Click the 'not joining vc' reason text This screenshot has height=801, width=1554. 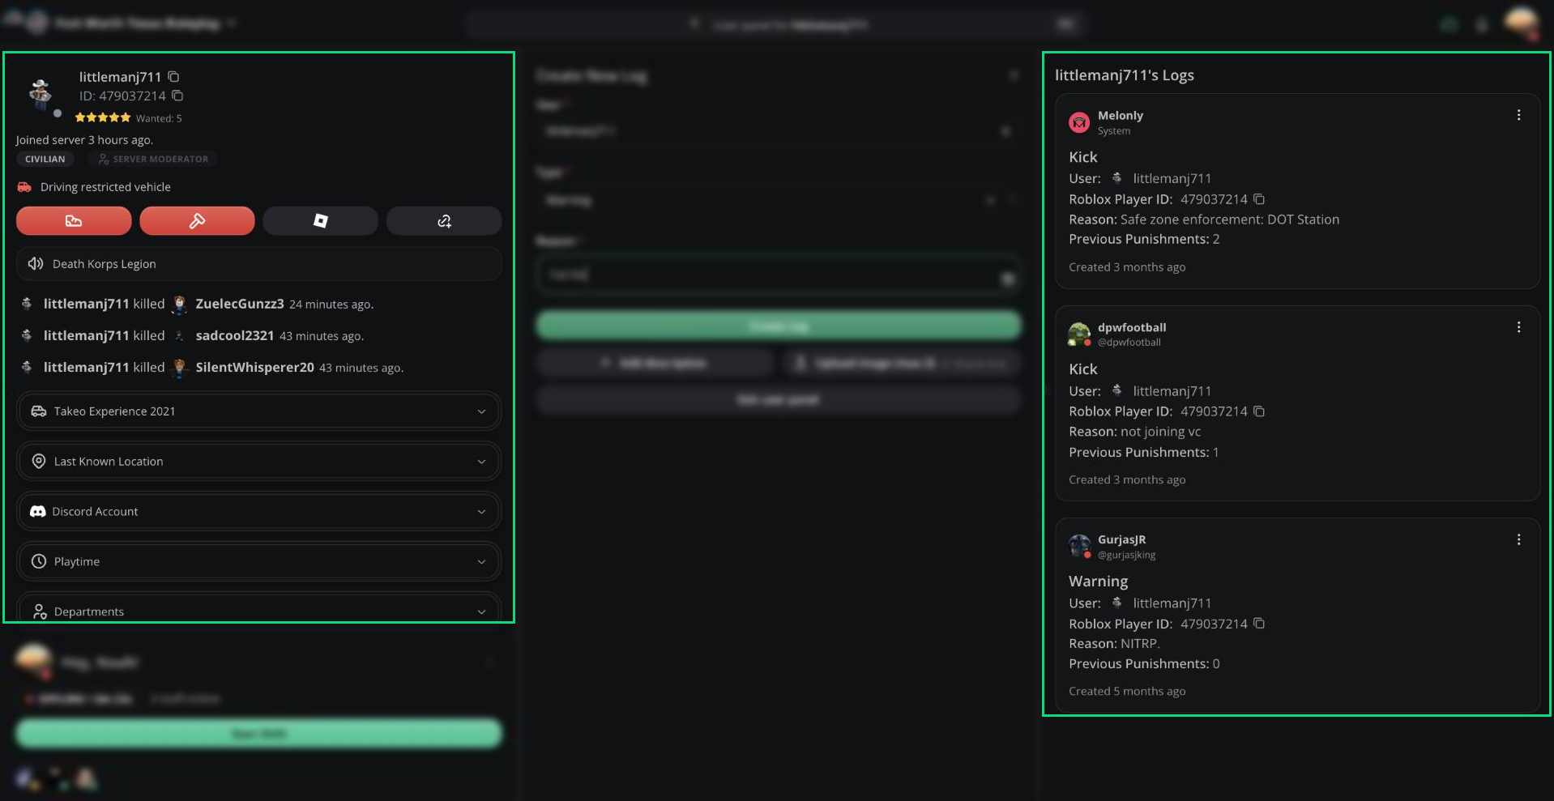click(x=1160, y=432)
